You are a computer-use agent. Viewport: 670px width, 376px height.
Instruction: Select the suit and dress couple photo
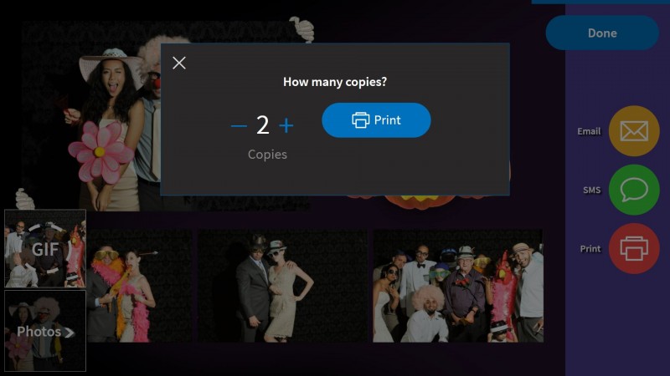[x=282, y=286]
